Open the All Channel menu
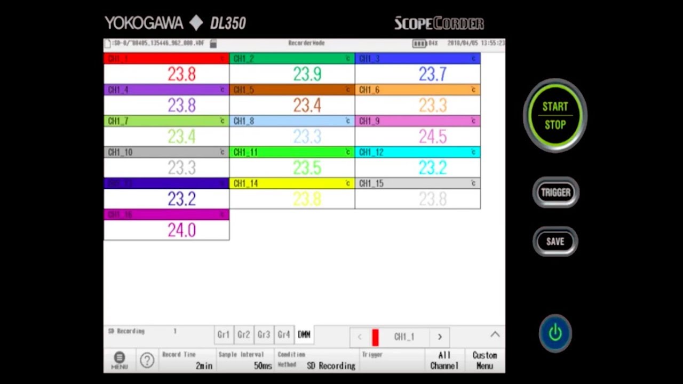Screen dimensions: 683x384 [x=444, y=361]
